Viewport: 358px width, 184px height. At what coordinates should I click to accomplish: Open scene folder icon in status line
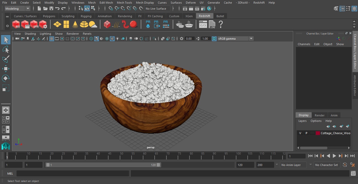45,9
